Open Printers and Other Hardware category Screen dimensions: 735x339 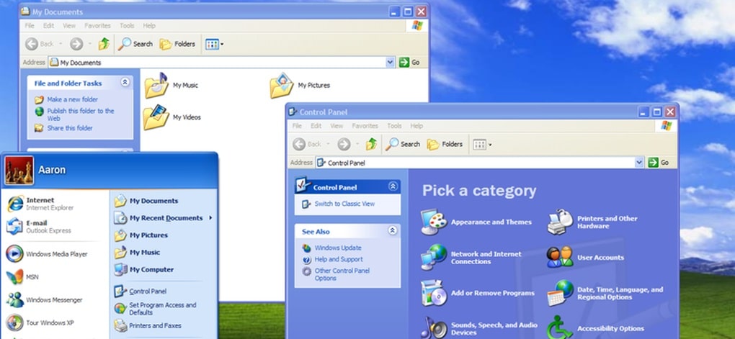pyautogui.click(x=592, y=222)
